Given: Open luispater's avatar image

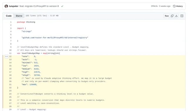Looking at the screenshot, I should (6, 6).
